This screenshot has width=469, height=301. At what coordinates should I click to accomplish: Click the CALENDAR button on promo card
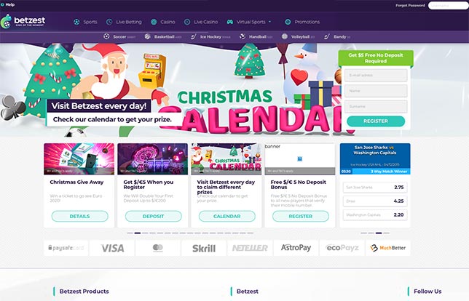(227, 216)
